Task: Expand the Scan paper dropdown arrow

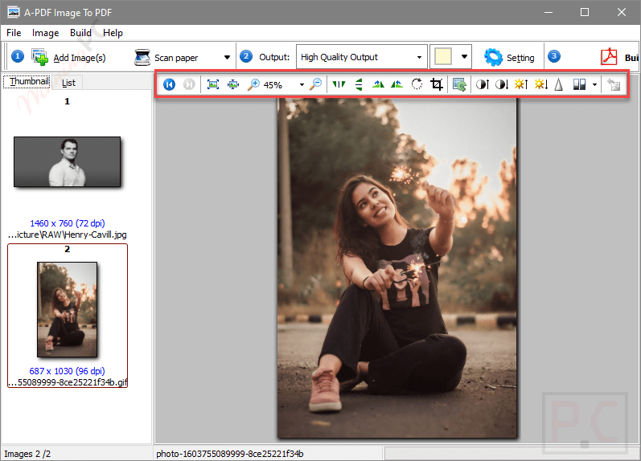Action: [x=227, y=58]
